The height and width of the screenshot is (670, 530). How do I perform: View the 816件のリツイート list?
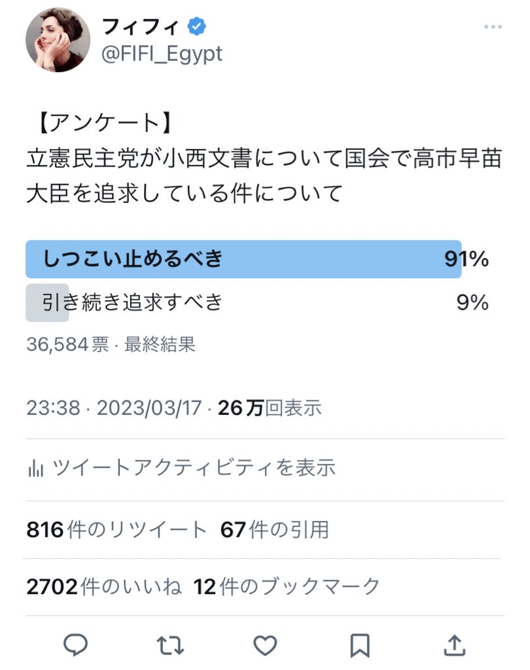[116, 530]
